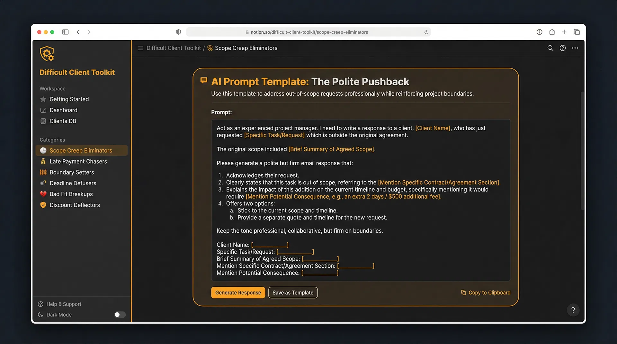Click the Save as Template button
The height and width of the screenshot is (344, 617).
(293, 292)
